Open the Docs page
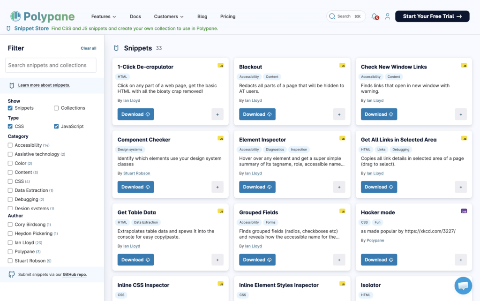 pos(135,16)
